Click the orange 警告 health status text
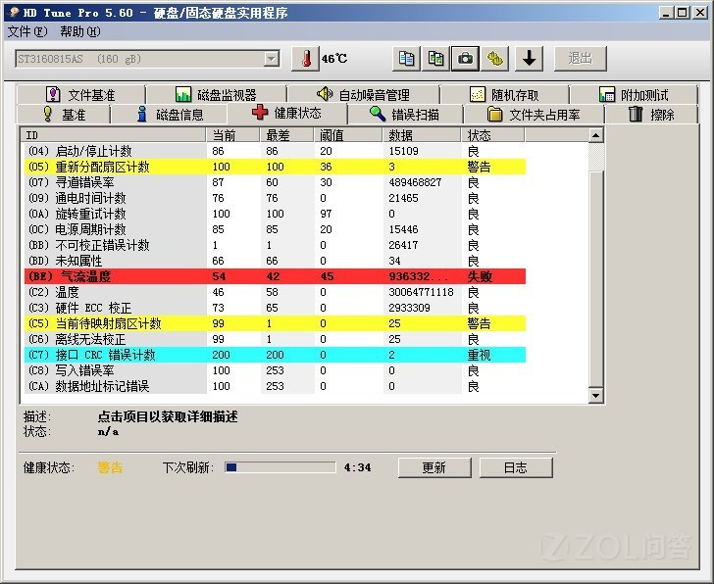This screenshot has height=584, width=714. tap(110, 467)
